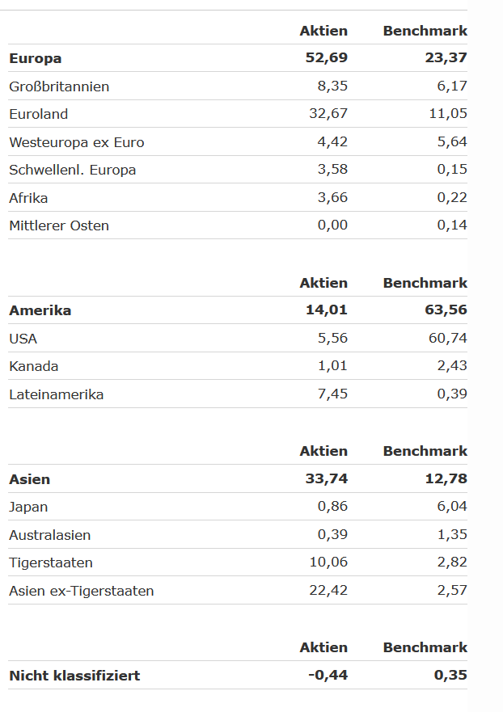The image size is (503, 712).
Task: Click the Europa Aktien value 52,69
Action: (x=327, y=58)
